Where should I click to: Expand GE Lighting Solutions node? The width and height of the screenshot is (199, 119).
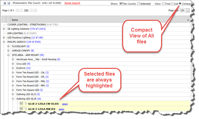click(x=4, y=29)
